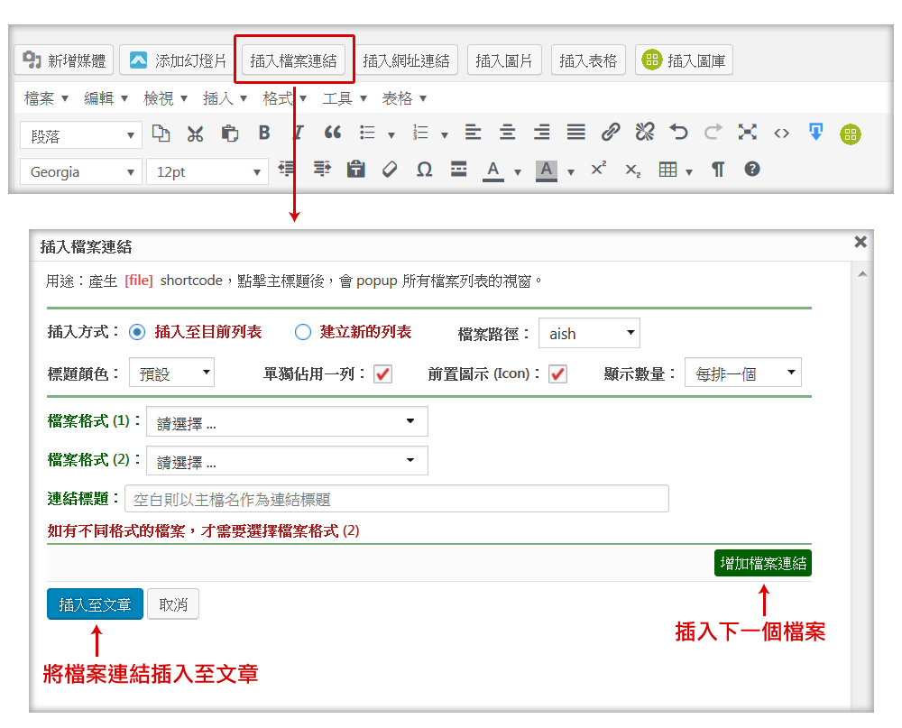Open the 檔案路徑 aish dropdown

tap(589, 333)
